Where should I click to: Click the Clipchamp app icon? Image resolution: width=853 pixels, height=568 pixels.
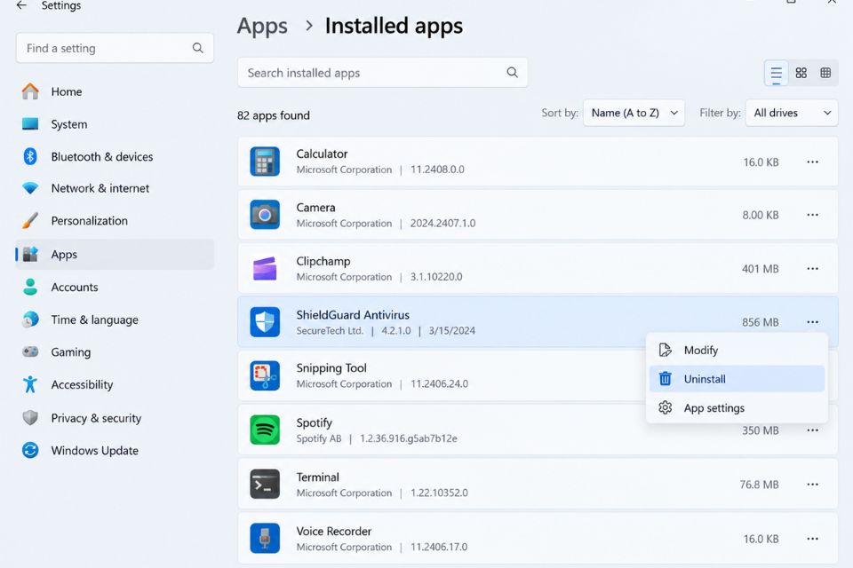pyautogui.click(x=265, y=269)
